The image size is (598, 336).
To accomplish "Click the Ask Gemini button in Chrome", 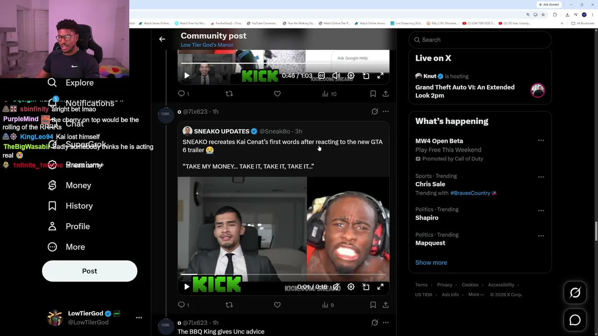I will 549,4.
